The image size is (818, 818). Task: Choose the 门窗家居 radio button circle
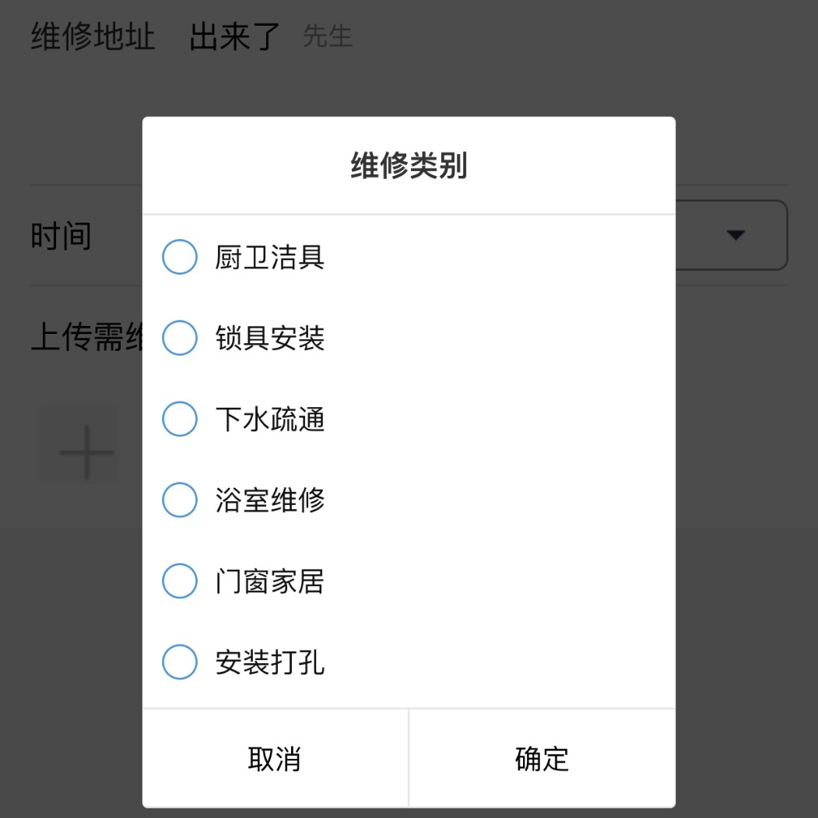pyautogui.click(x=179, y=581)
